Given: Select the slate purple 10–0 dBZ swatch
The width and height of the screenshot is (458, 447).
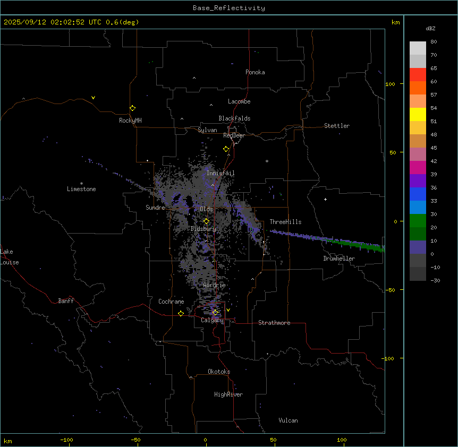Looking at the screenshot, I should 418,247.
